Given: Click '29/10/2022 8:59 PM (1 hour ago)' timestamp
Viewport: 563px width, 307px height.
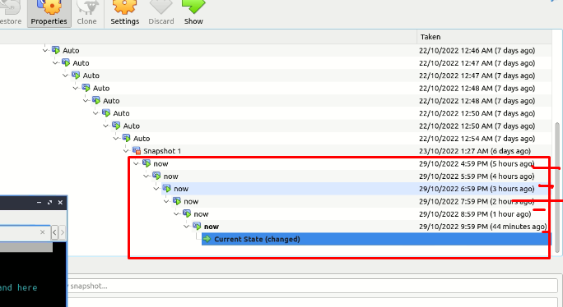Looking at the screenshot, I should point(475,214).
